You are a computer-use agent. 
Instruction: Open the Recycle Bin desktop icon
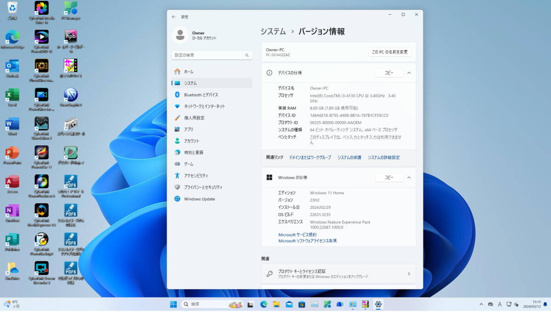coord(12,10)
